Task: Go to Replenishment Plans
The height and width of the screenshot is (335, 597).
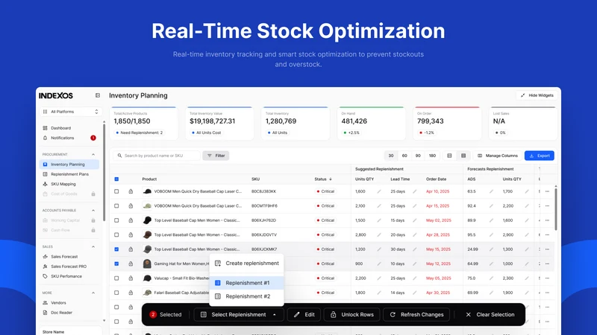Action: pyautogui.click(x=69, y=174)
